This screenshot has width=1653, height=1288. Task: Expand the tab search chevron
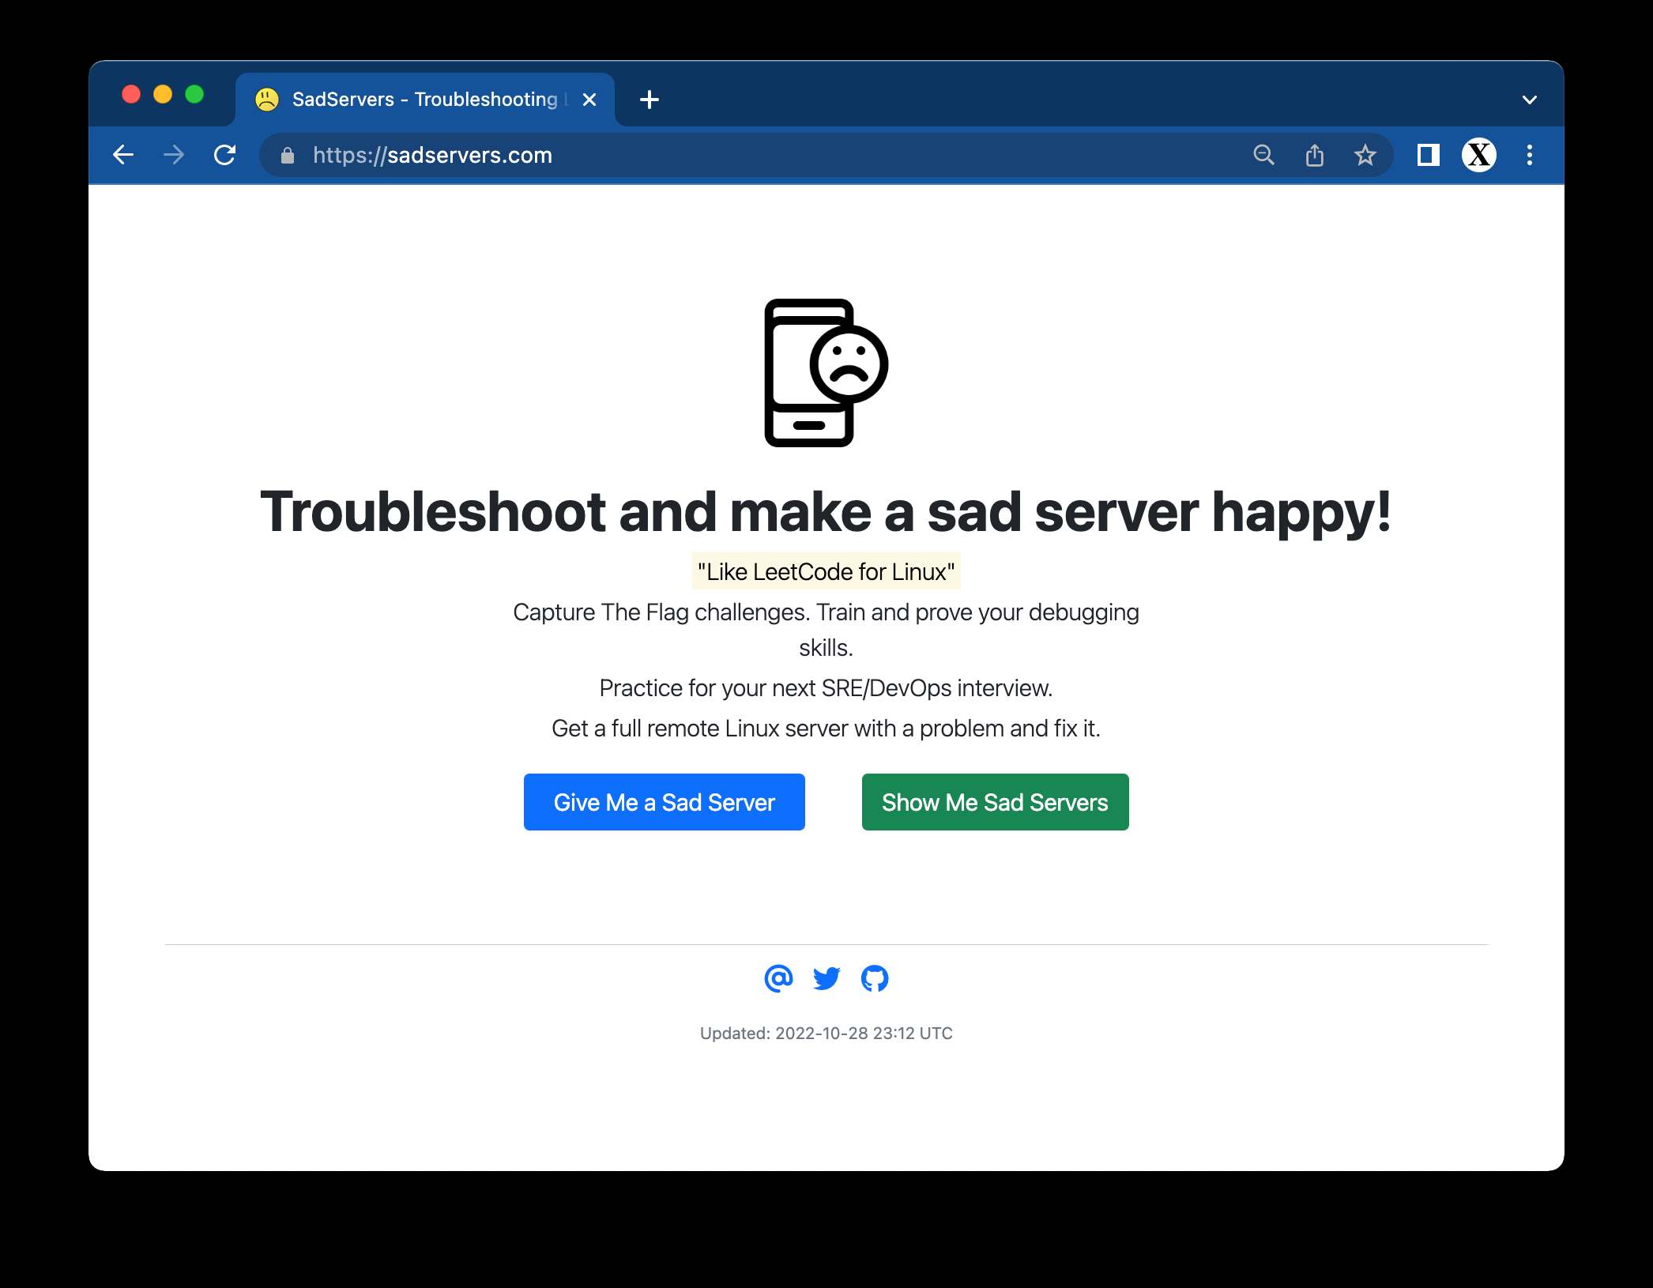tap(1530, 100)
